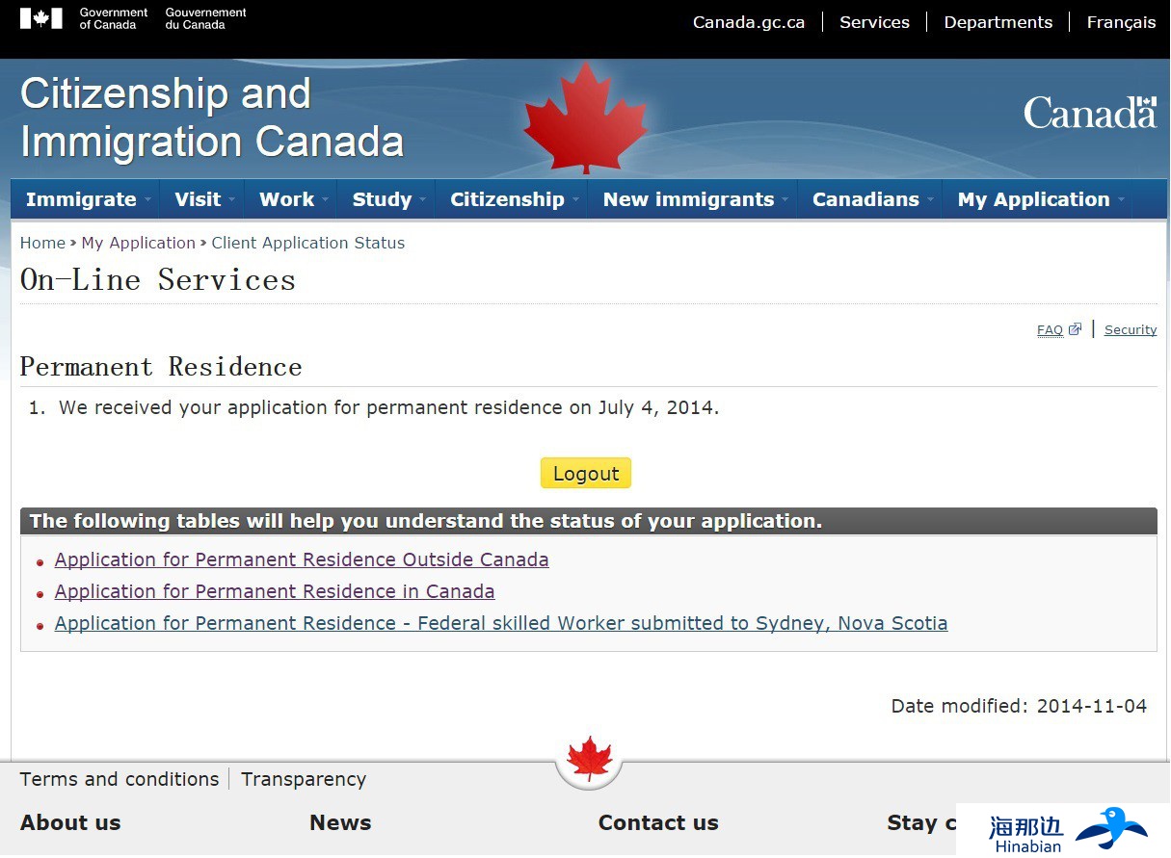Expand the Immigrate menu
1171x858 pixels.
pos(85,199)
